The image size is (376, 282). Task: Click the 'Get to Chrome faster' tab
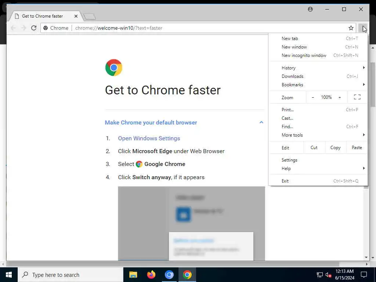46,16
